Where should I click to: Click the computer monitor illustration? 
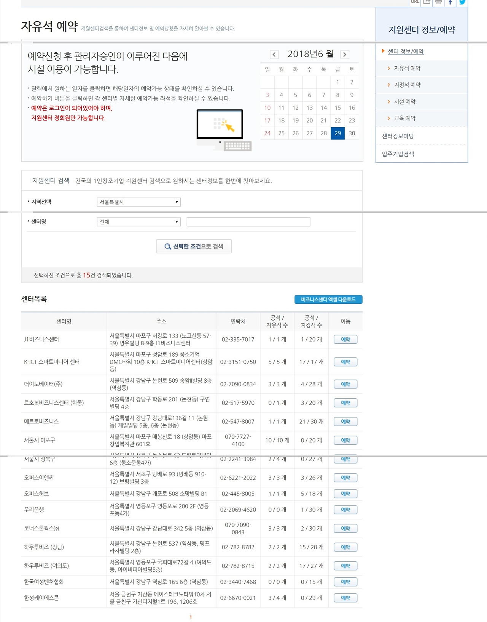tap(224, 130)
